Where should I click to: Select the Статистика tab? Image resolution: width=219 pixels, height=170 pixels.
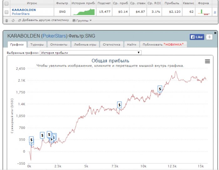[x=112, y=44]
